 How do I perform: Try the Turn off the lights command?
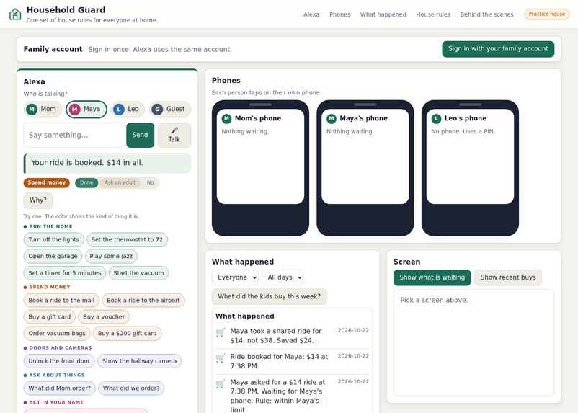point(54,240)
